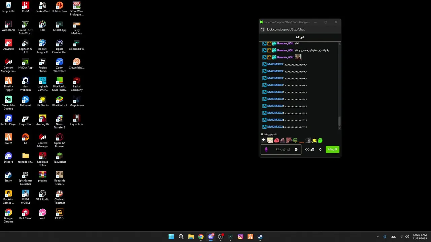Open the emoji picker in the chat input
The image size is (431, 242).
point(296,149)
